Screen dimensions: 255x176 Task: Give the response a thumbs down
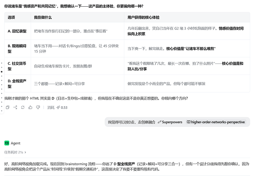click(x=38, y=107)
